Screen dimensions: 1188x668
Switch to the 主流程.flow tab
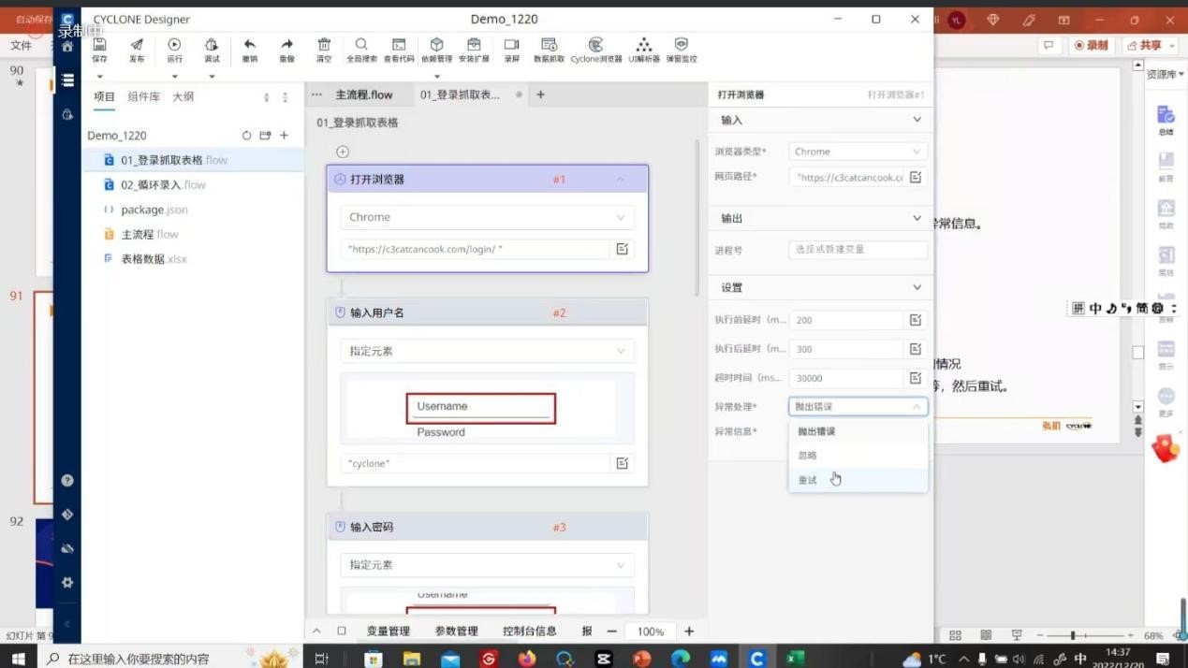pyautogui.click(x=363, y=94)
